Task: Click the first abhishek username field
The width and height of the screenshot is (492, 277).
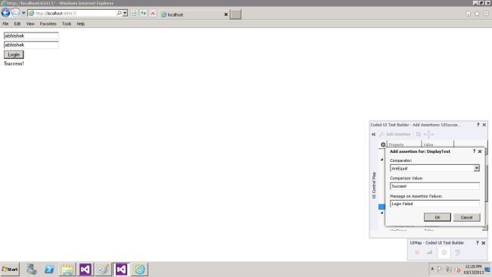Action: (31, 36)
